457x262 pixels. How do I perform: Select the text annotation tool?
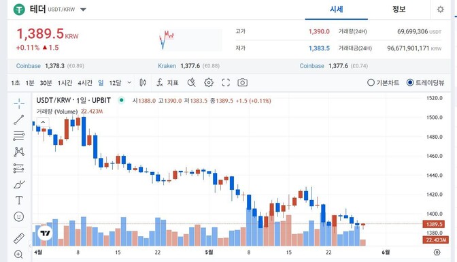(x=19, y=201)
